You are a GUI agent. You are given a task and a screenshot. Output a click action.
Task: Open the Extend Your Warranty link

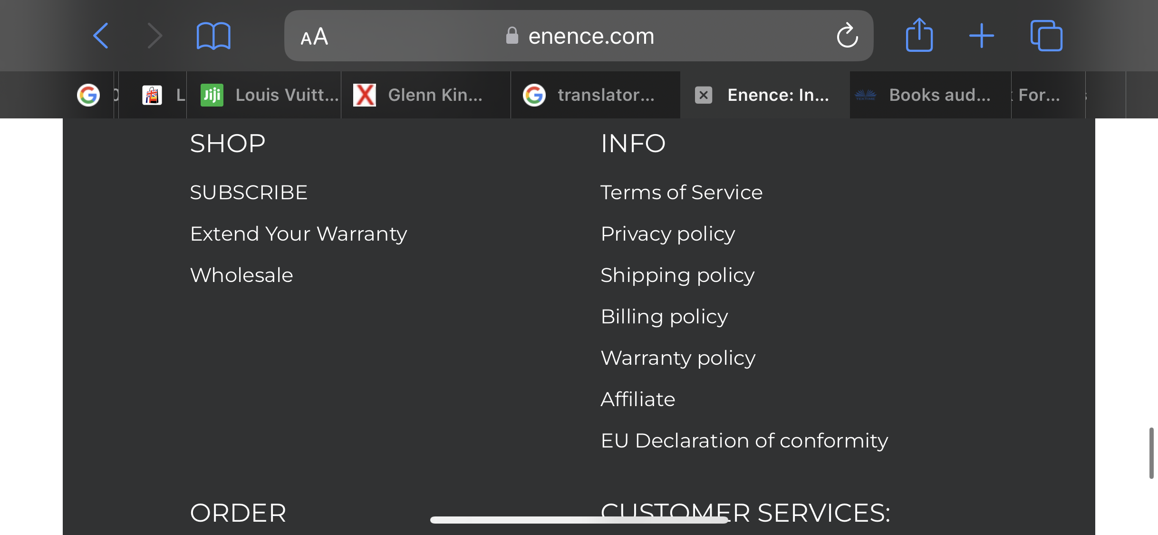coord(299,234)
